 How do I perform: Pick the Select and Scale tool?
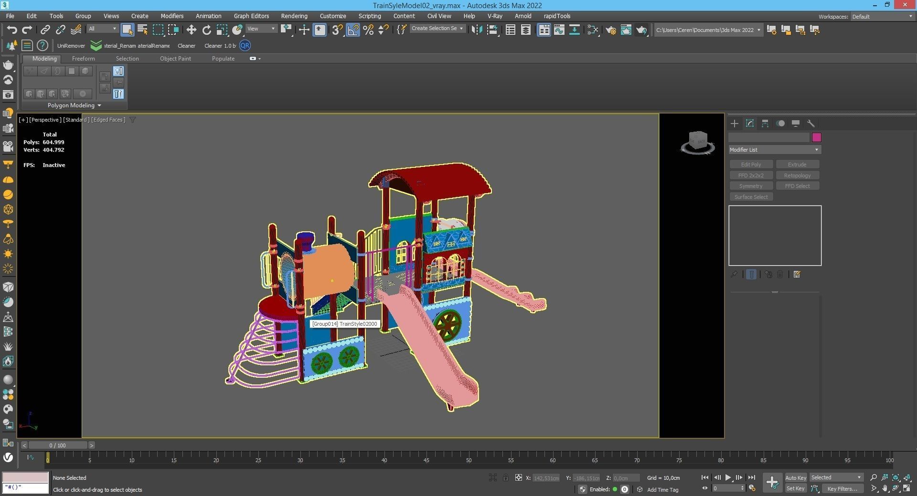tap(222, 30)
